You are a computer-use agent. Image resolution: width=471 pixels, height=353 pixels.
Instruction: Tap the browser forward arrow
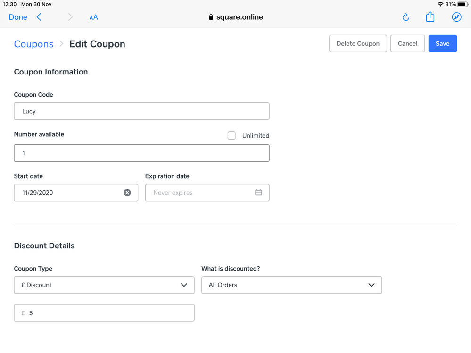click(x=70, y=17)
